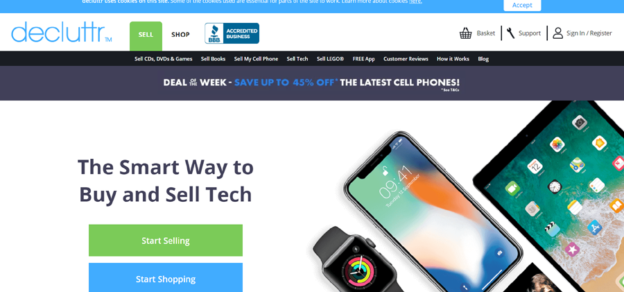Click the Start Shopping button
Viewport: 624px width, 292px height.
click(166, 278)
